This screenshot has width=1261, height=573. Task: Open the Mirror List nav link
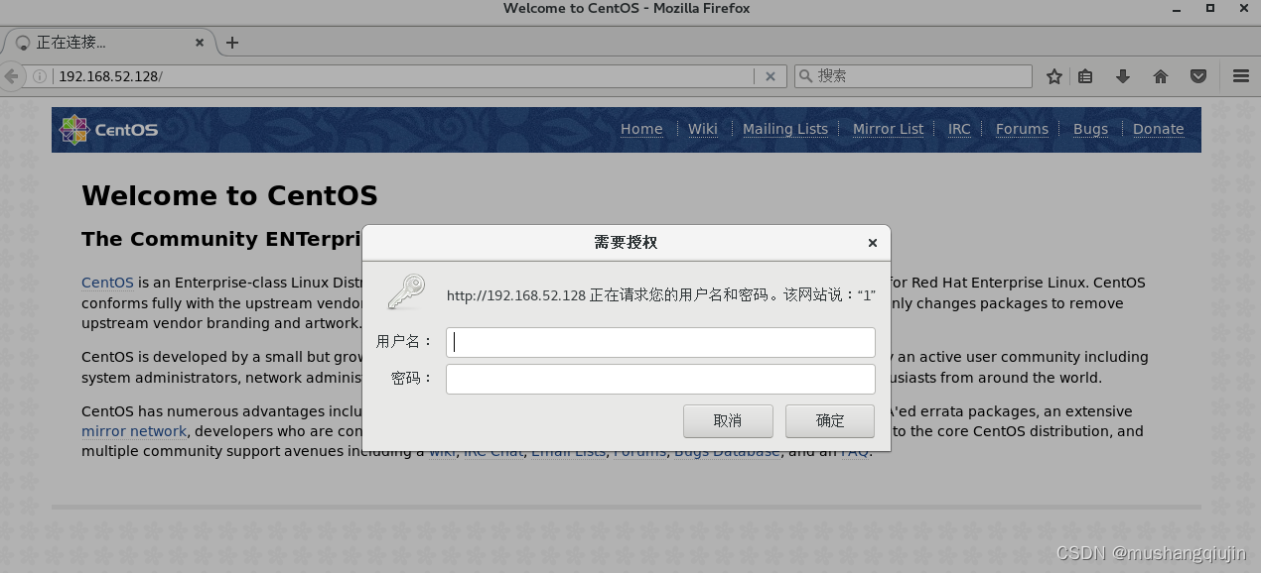point(888,129)
